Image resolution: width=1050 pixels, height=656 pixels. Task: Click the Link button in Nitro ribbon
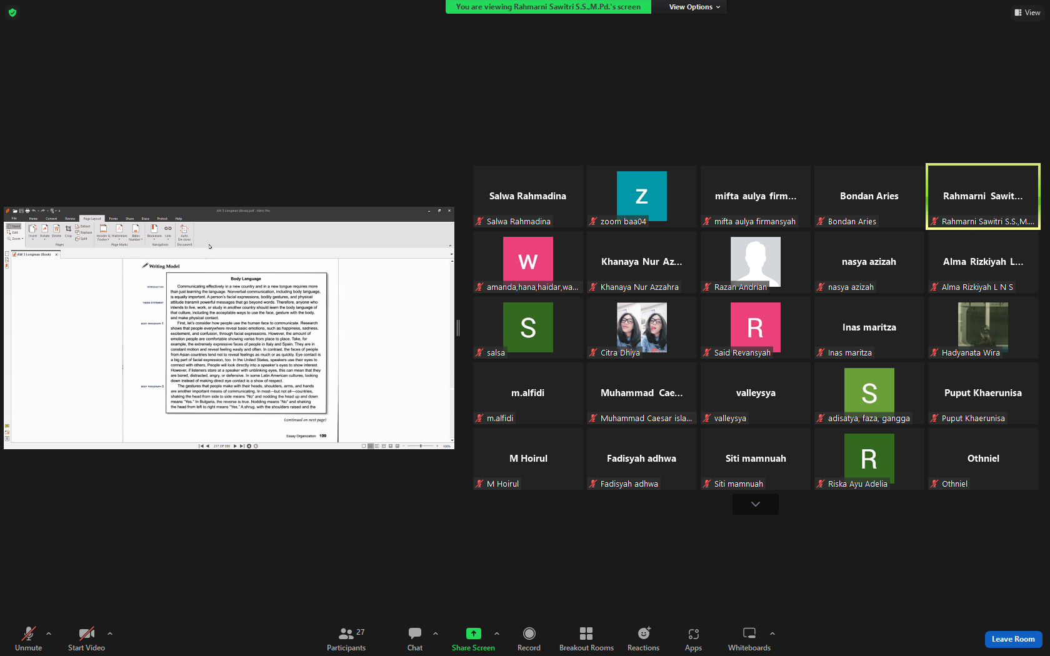pos(168,231)
